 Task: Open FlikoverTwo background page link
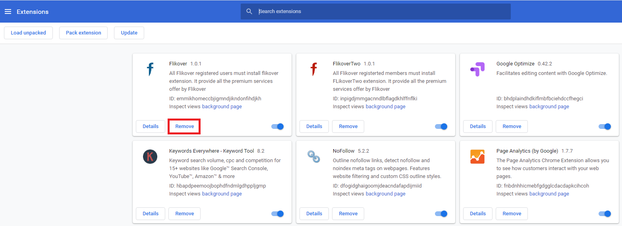tap(386, 107)
